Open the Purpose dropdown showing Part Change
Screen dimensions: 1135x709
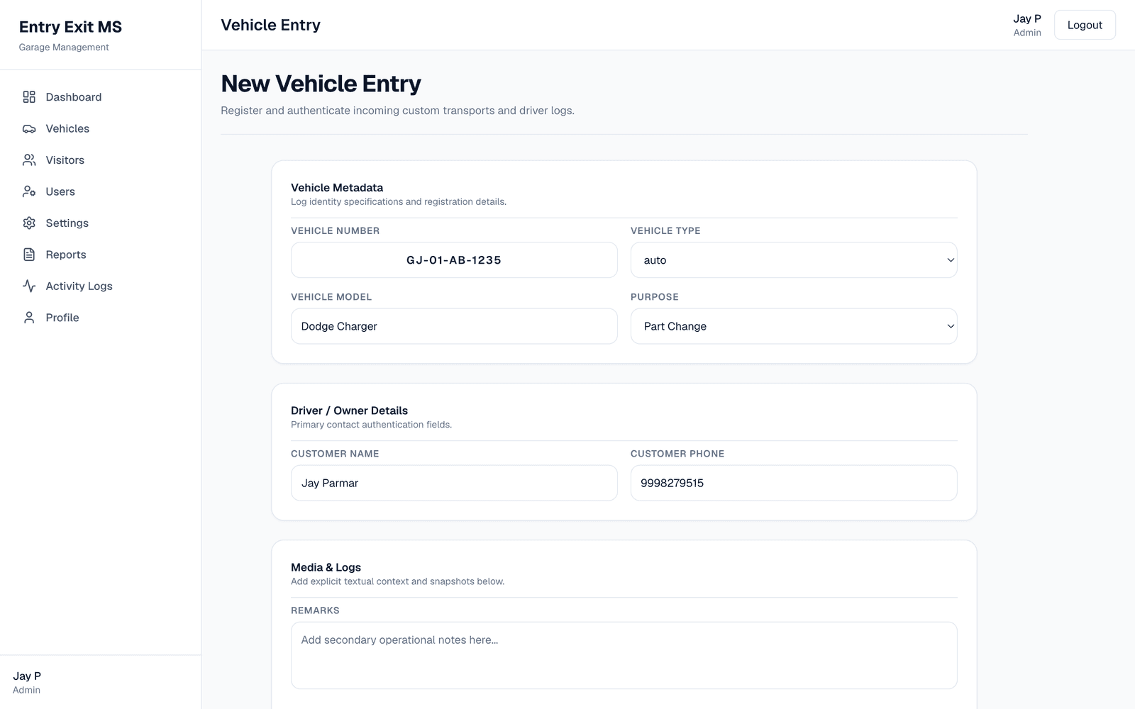(x=794, y=326)
